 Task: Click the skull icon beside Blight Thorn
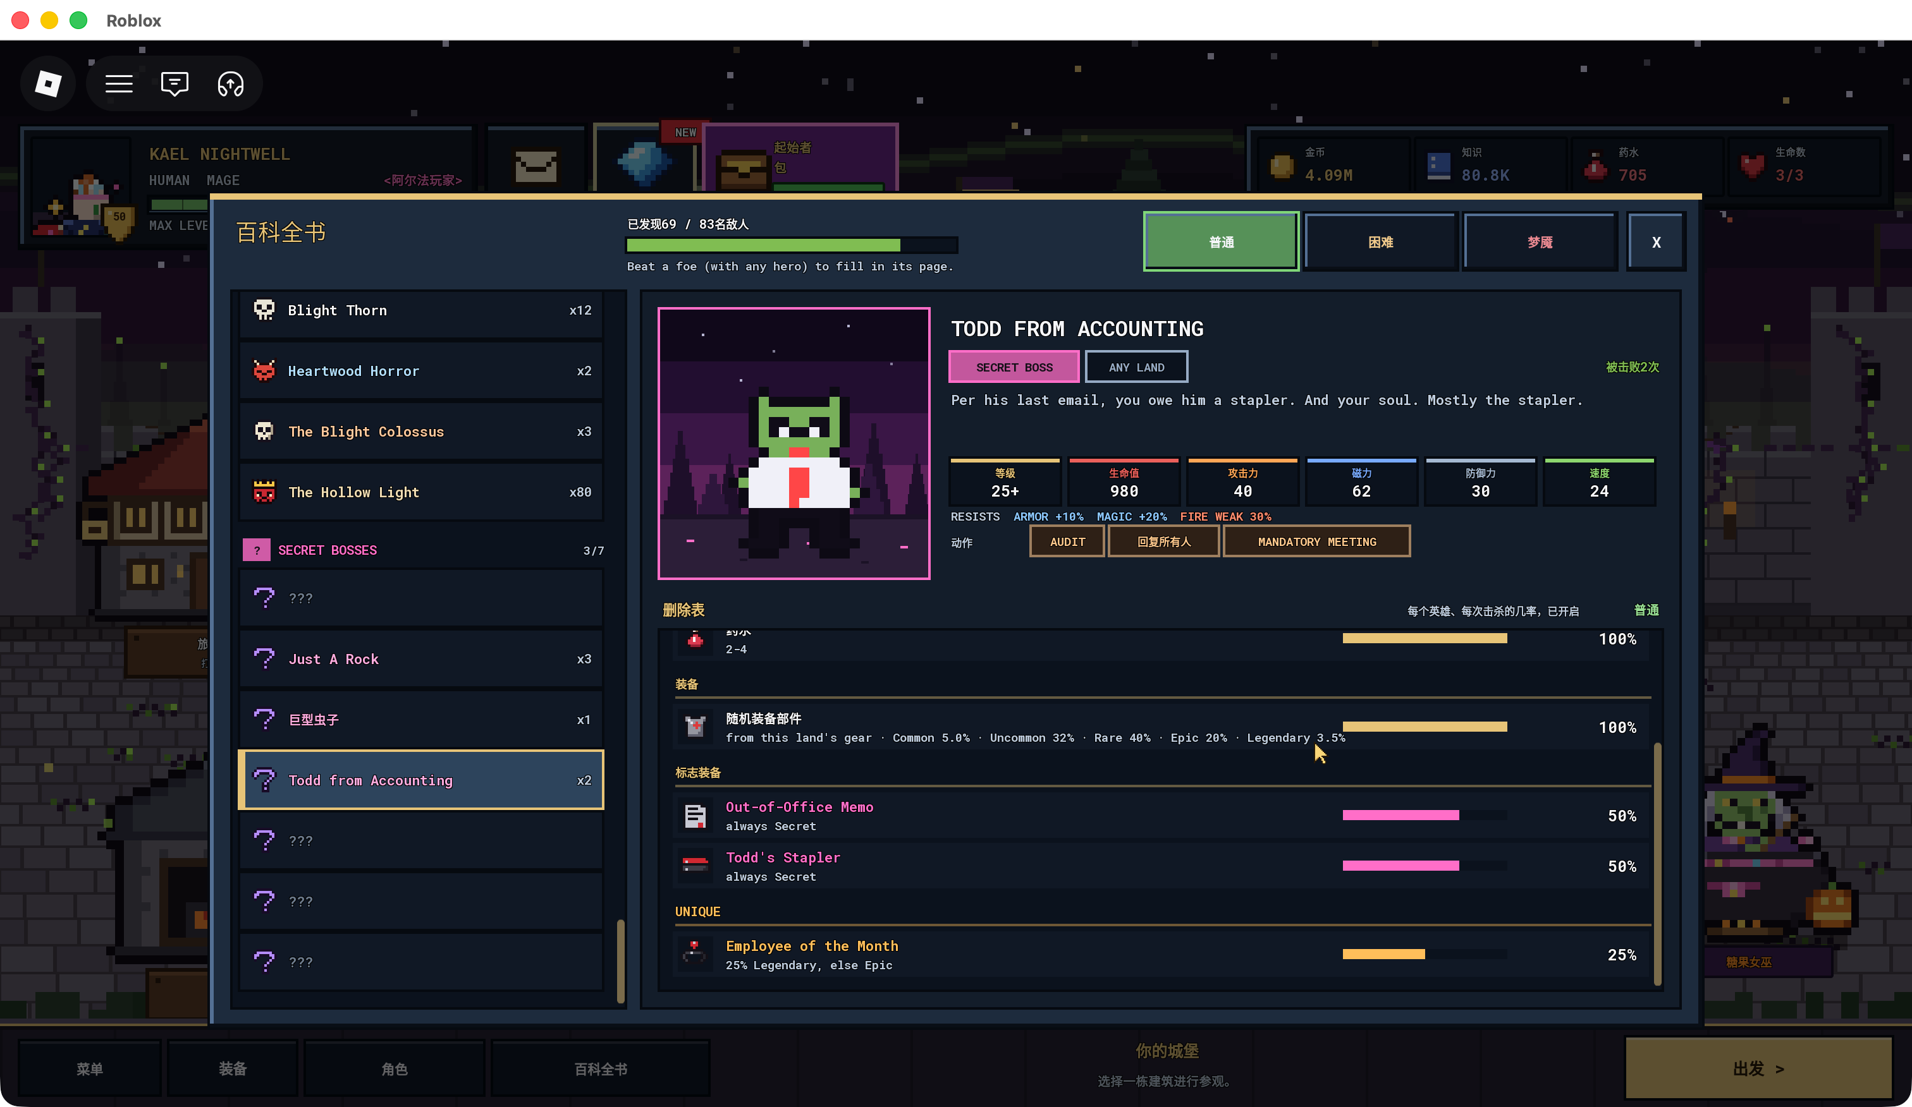point(264,310)
